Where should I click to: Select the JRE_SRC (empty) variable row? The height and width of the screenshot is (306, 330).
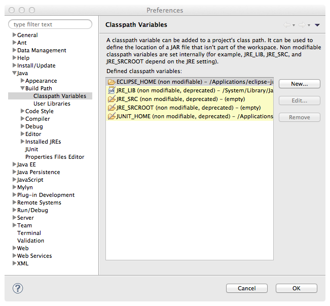coord(190,99)
